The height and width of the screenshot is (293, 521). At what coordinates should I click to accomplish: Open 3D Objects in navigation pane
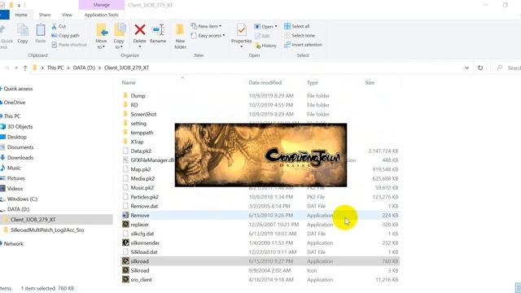(x=20, y=127)
